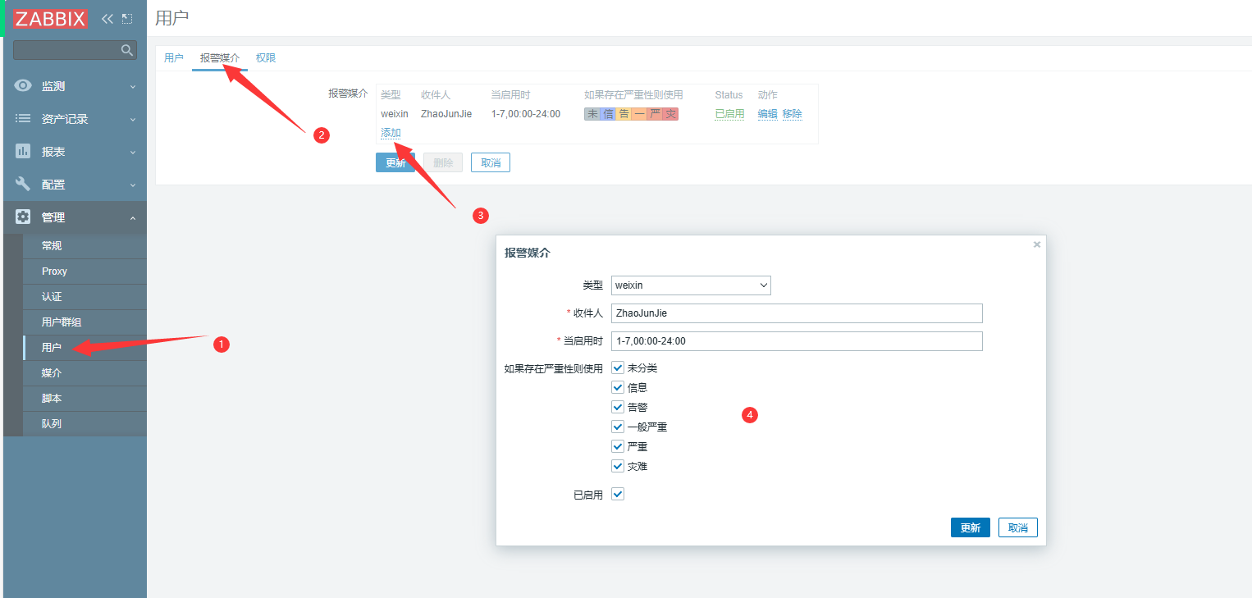Click the page-level 更新 button
Screen dimensions: 1252x598
point(395,162)
